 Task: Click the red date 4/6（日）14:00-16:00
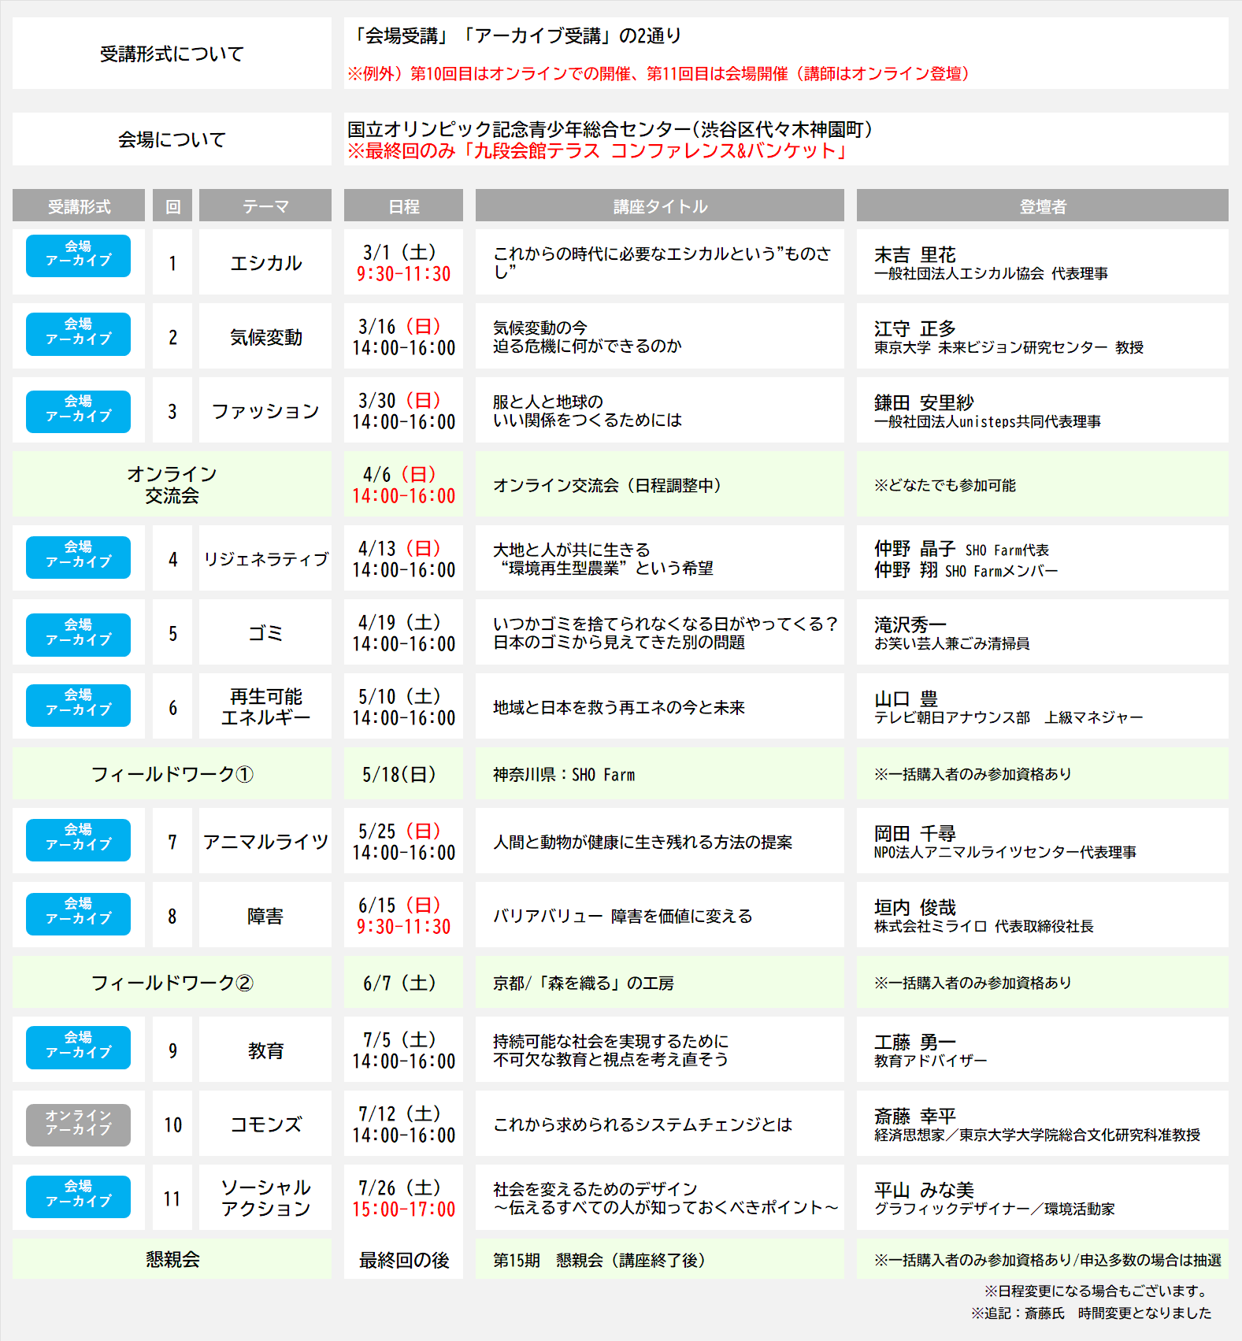pos(403,484)
